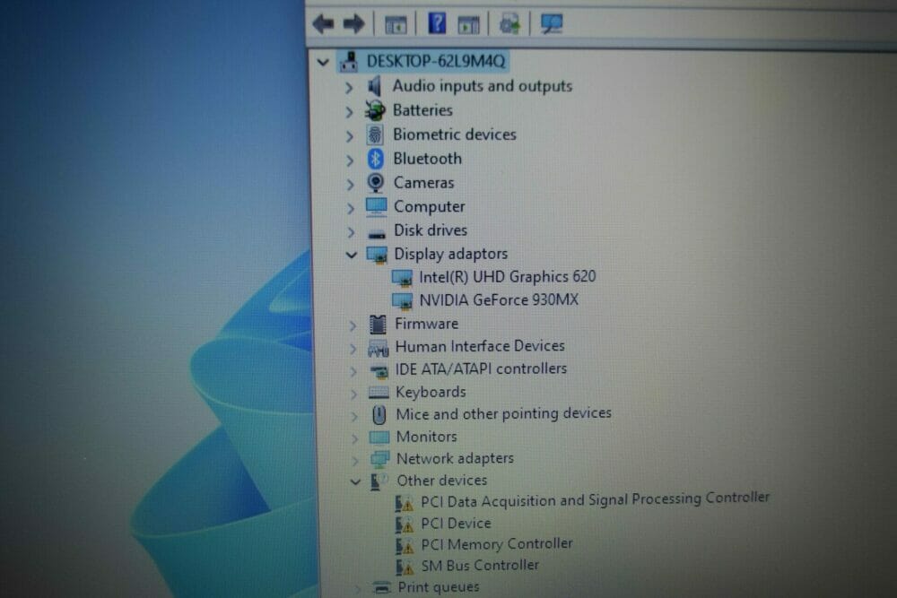897x598 pixels.
Task: Expand the Network adapters chevron
Action: coord(356,460)
